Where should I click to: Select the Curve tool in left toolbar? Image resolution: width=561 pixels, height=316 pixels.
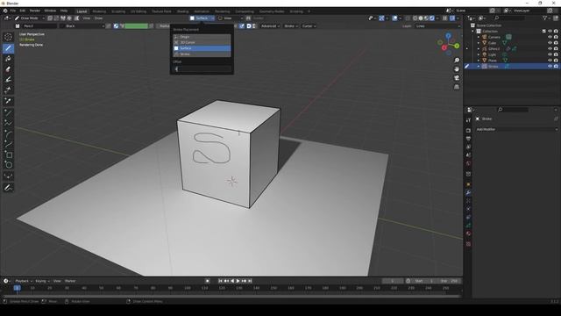[x=8, y=144]
